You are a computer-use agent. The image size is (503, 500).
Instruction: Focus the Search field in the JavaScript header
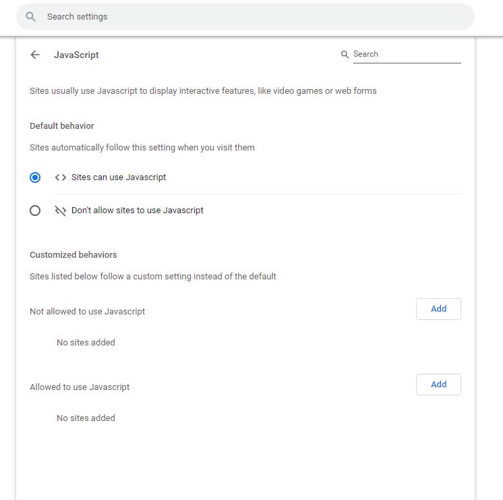(x=407, y=54)
